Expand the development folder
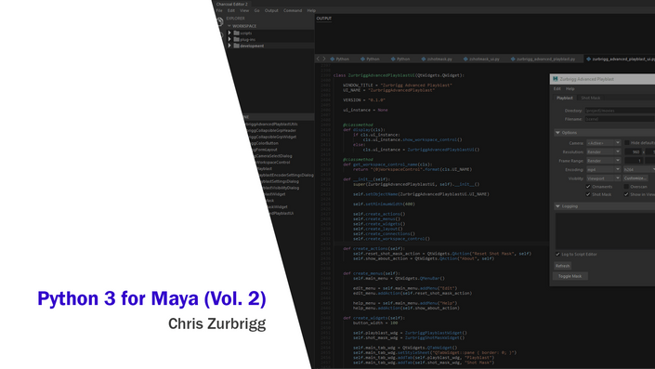Image resolution: width=655 pixels, height=369 pixels. [229, 46]
